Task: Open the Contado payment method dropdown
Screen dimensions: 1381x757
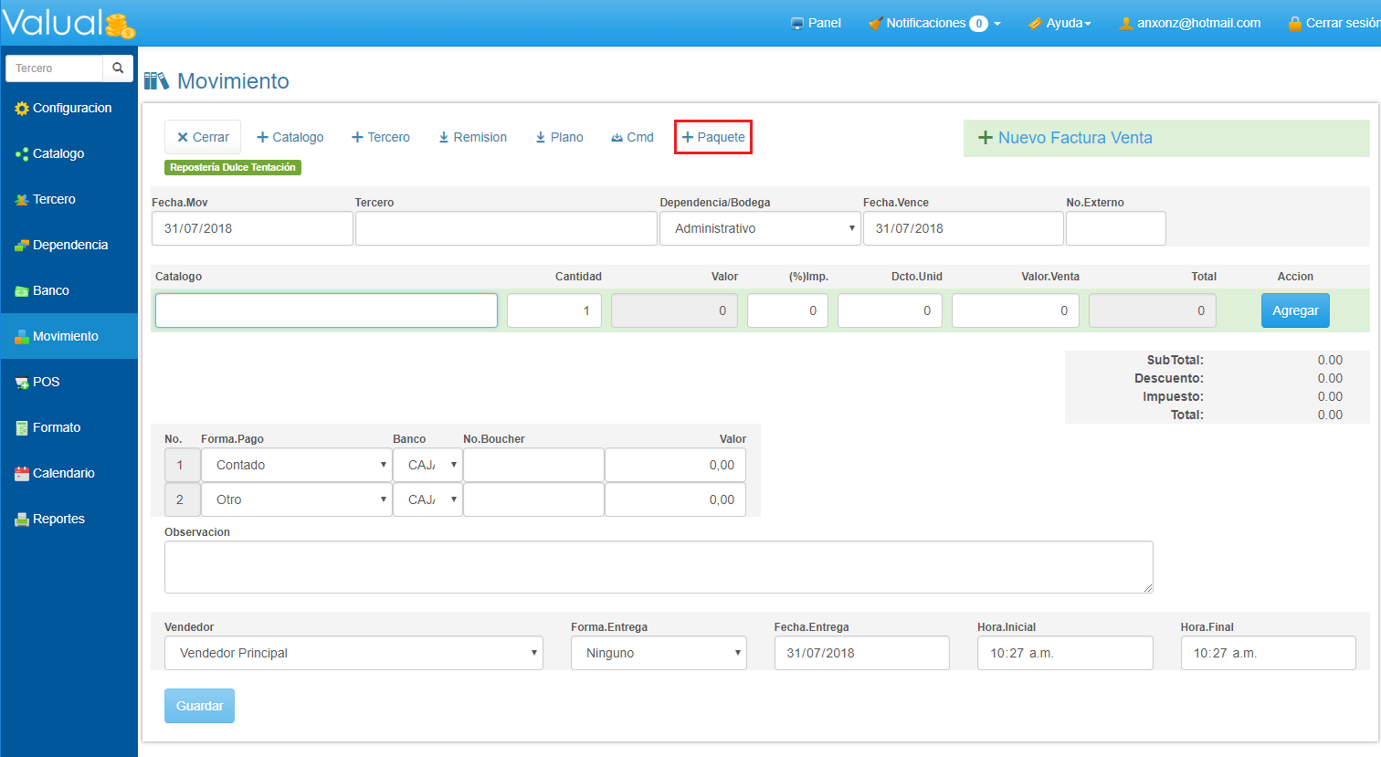Action: click(x=296, y=465)
